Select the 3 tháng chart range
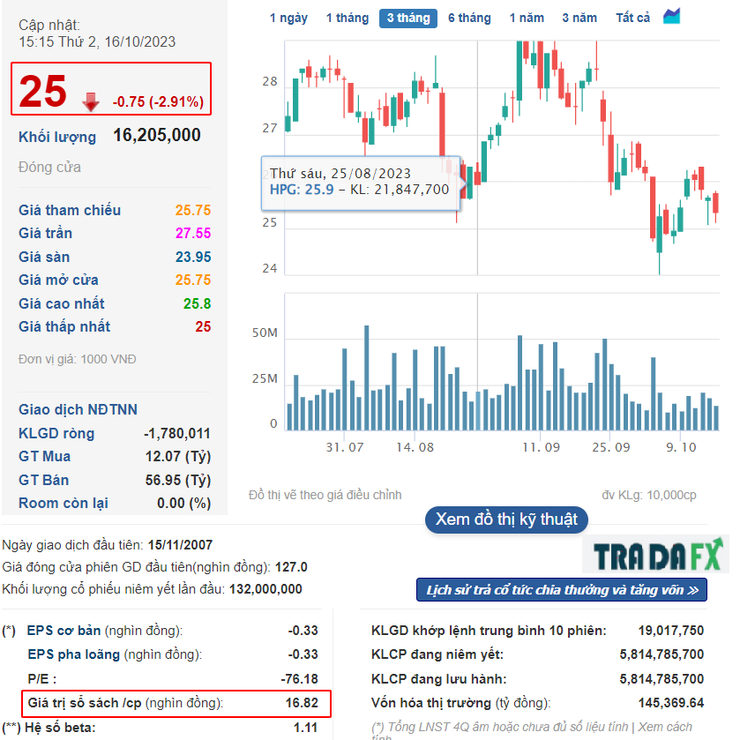The image size is (740, 740). tap(408, 19)
